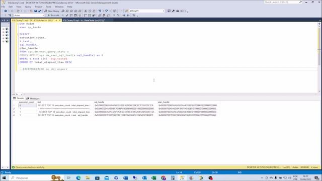The height and width of the screenshot is (181, 322).
Task: Toggle Include Live Query Statistics
Action: (90, 16)
